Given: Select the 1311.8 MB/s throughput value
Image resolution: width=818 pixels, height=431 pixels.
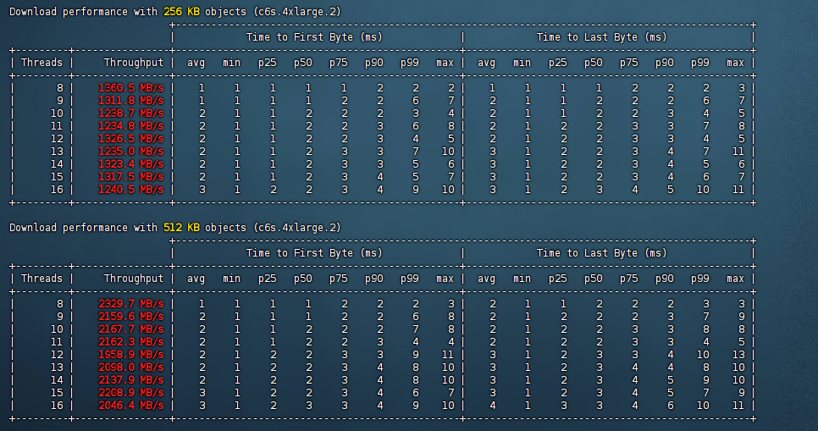Looking at the screenshot, I should click(131, 101).
